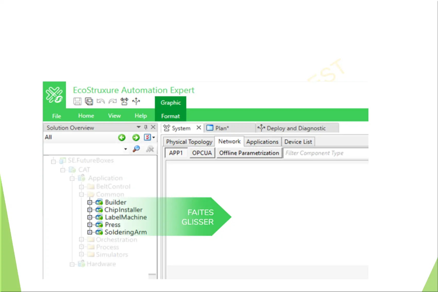Expand the SolderingArm tree node
The image size is (438, 292).
coord(90,232)
